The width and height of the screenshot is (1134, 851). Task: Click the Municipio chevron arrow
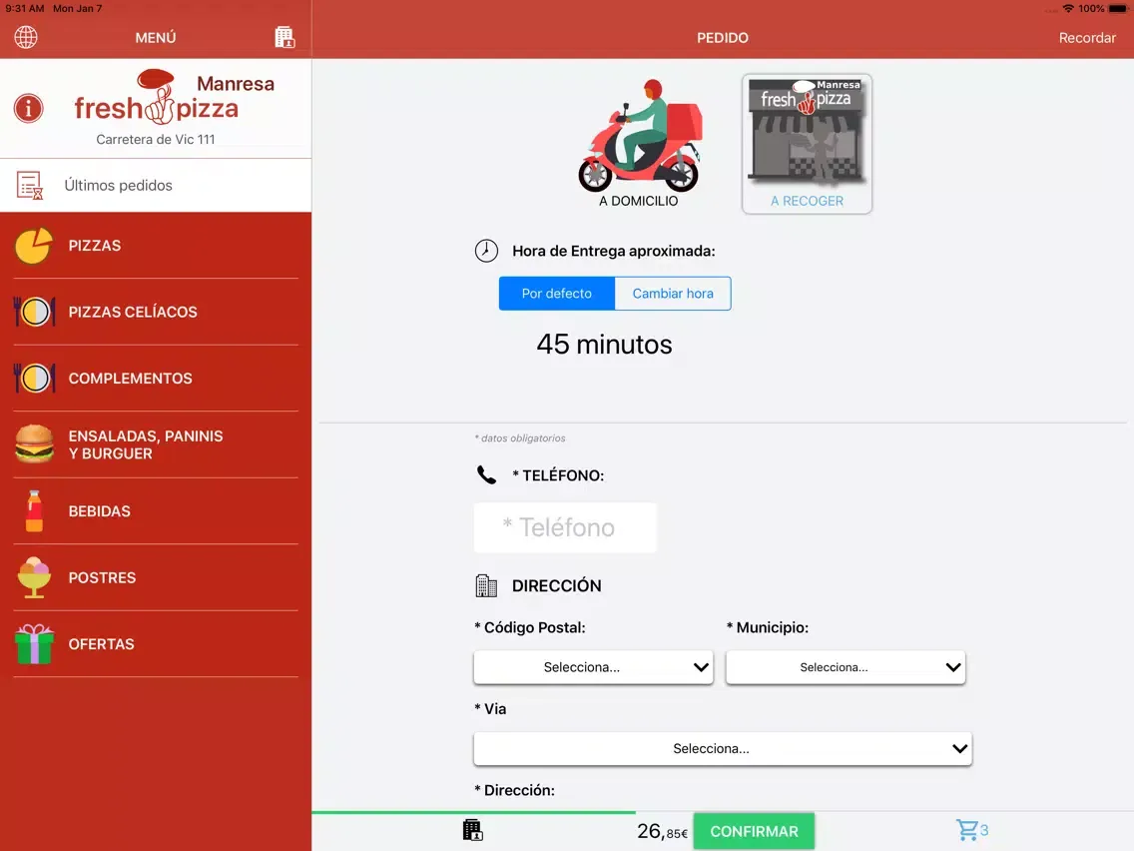pos(953,667)
